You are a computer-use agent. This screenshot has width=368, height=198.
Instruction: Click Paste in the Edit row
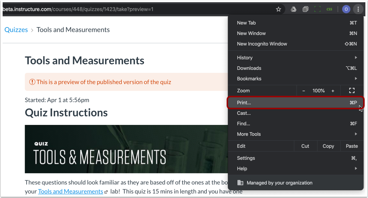[x=352, y=146]
